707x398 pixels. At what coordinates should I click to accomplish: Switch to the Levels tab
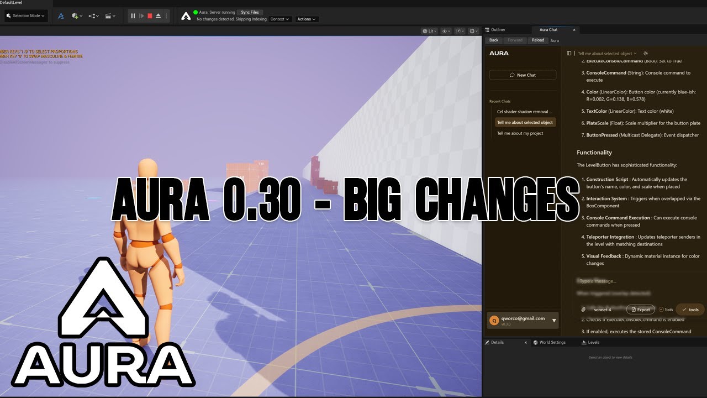(590, 342)
